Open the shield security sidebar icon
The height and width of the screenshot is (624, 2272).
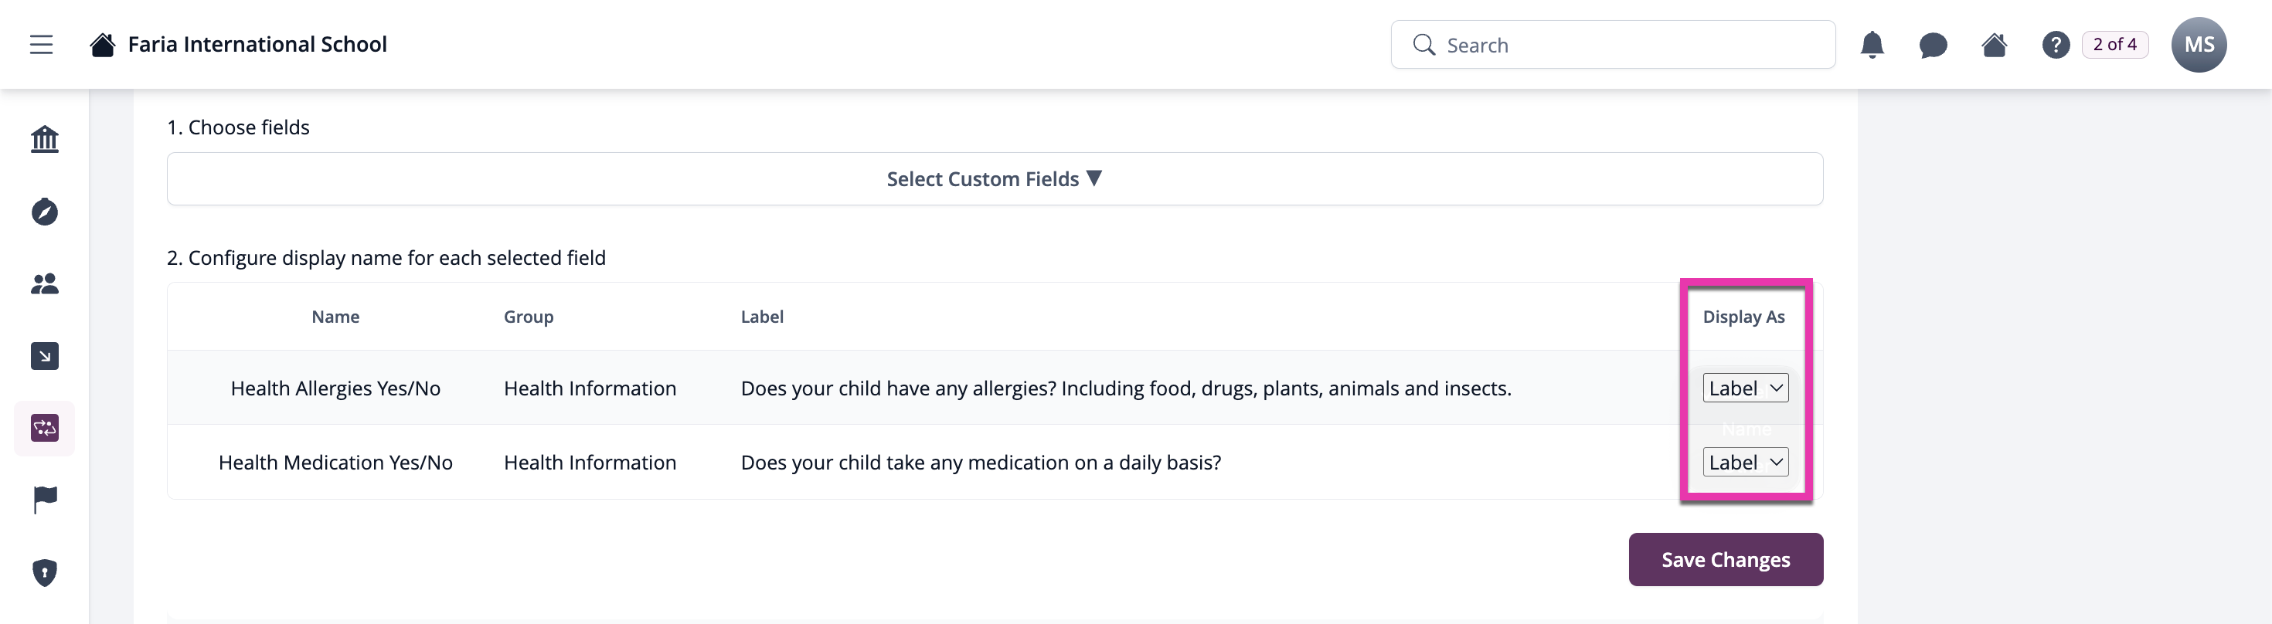point(45,573)
